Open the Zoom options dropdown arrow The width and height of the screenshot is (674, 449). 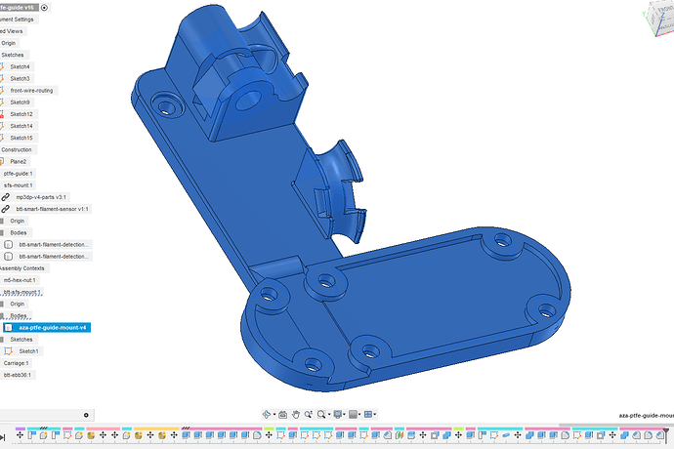pyautogui.click(x=329, y=414)
